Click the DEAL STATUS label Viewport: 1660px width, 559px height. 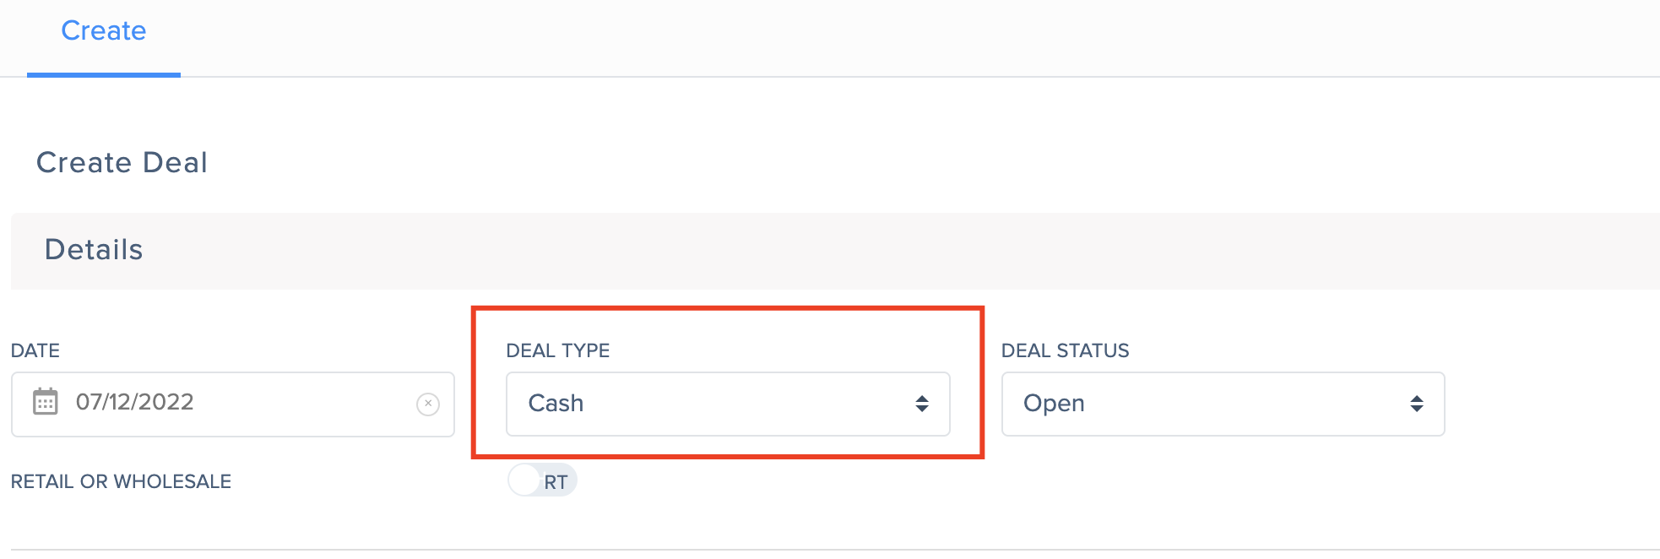1066,350
